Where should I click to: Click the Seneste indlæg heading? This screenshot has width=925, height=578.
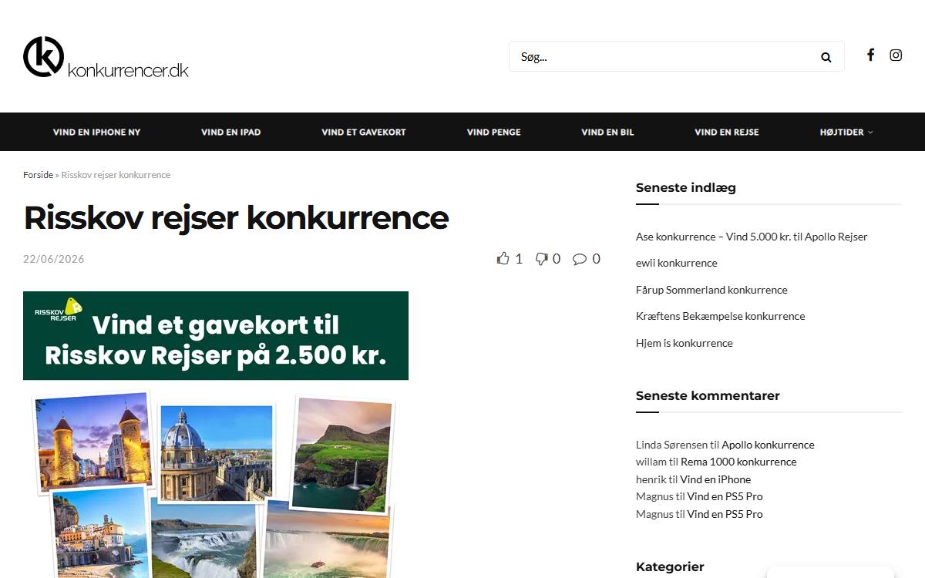[686, 187]
